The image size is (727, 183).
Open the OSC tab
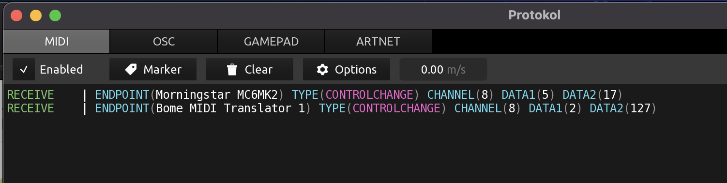click(164, 42)
